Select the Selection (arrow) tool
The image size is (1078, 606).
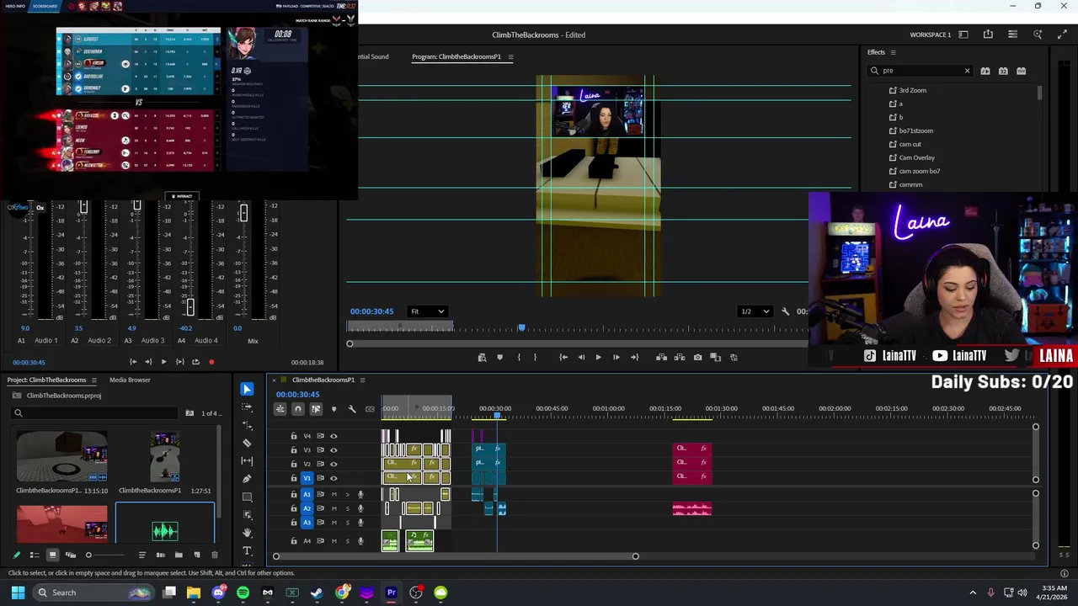tap(247, 389)
